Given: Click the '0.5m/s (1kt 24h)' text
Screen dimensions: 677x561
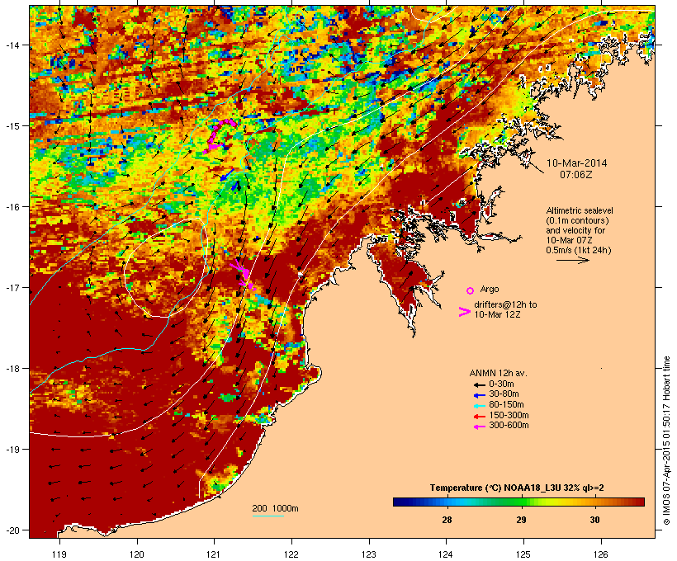Looking at the screenshot, I should pos(579,250).
